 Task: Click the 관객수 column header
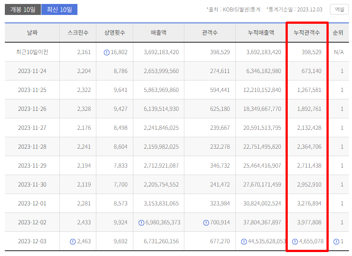[x=208, y=33]
